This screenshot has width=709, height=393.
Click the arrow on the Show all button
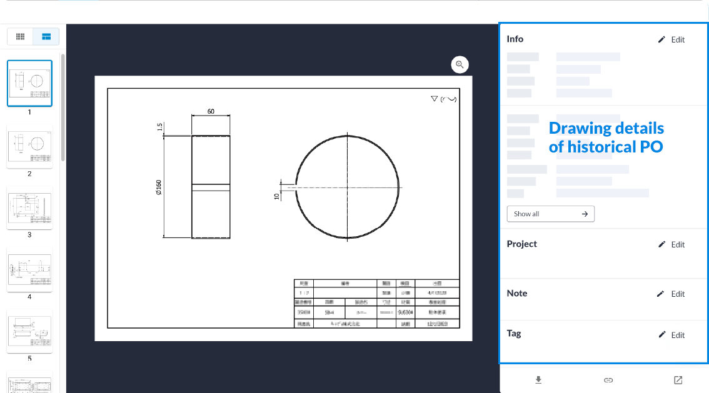click(585, 214)
